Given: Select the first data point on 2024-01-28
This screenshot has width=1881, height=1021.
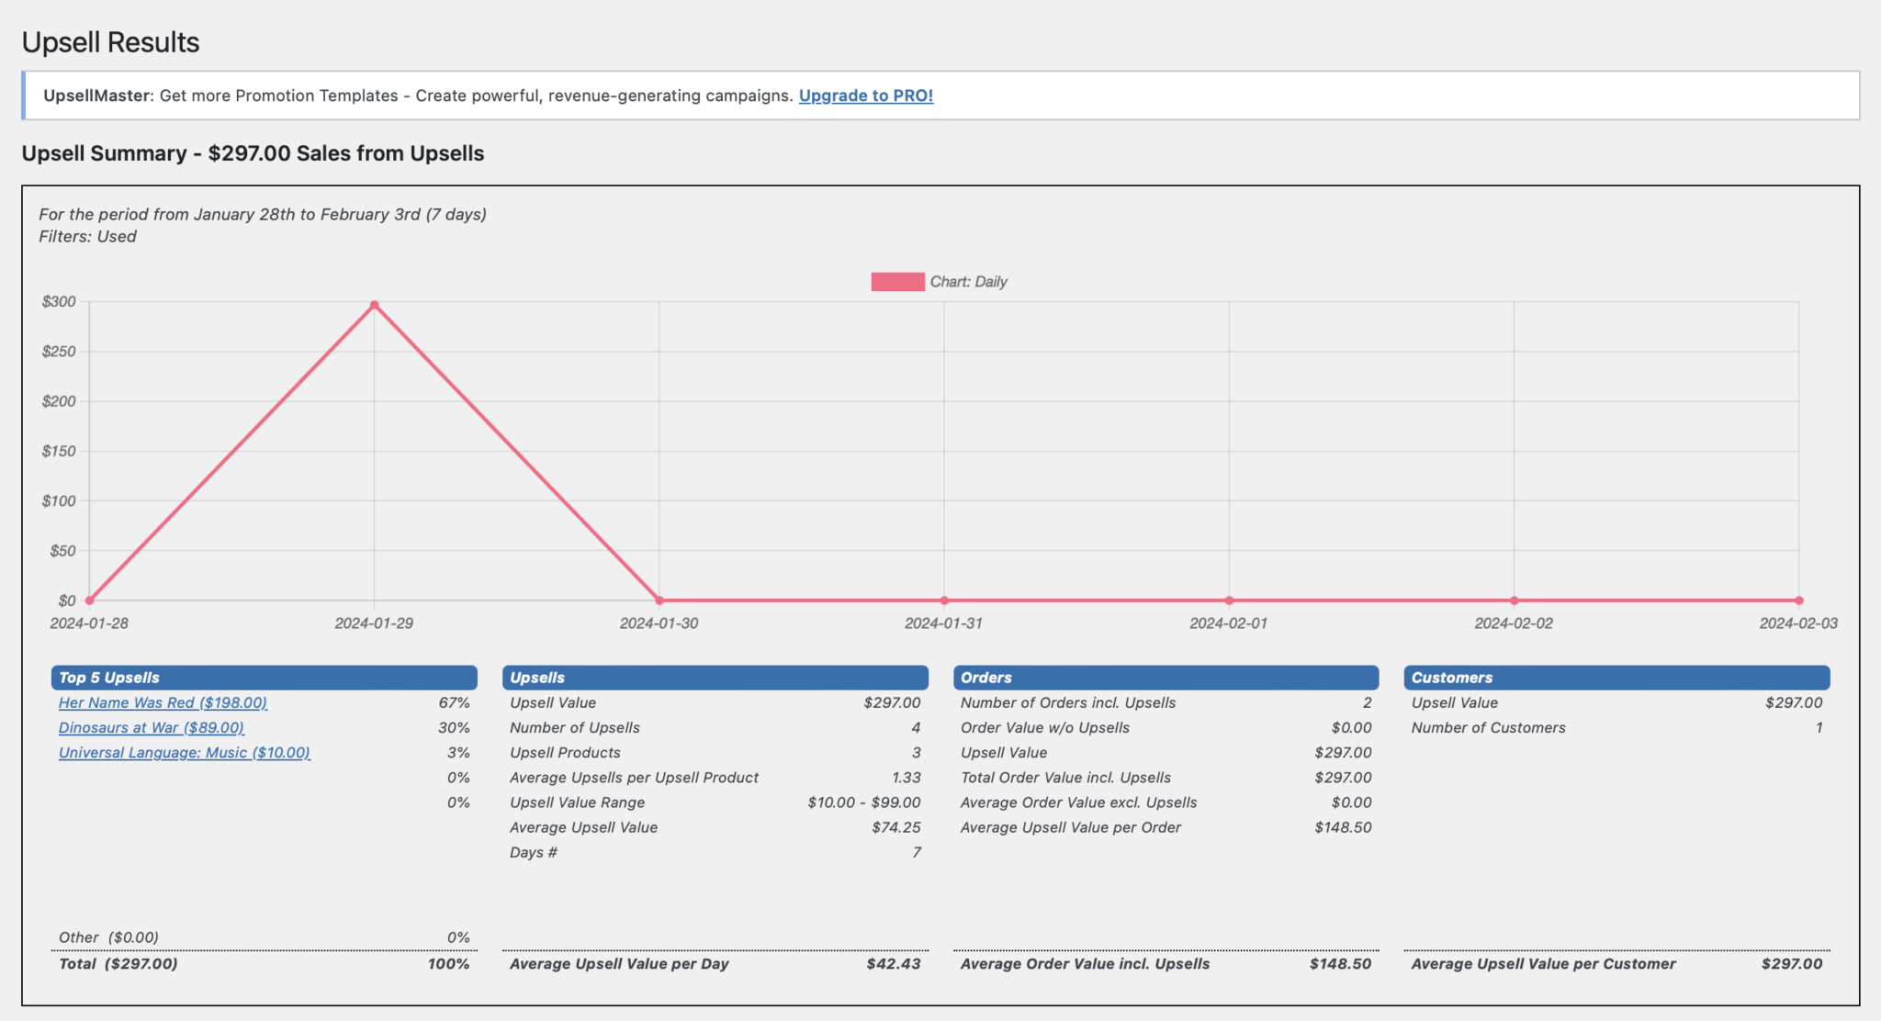Looking at the screenshot, I should tap(88, 601).
